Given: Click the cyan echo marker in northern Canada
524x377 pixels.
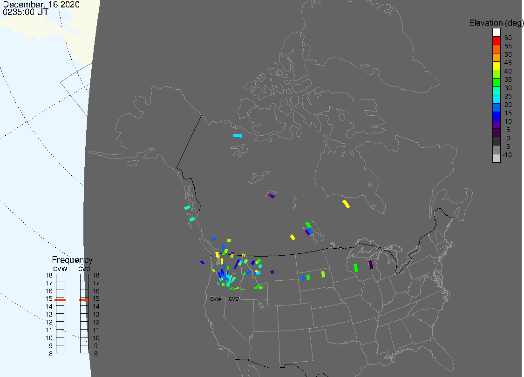Looking at the screenshot, I should point(238,135).
